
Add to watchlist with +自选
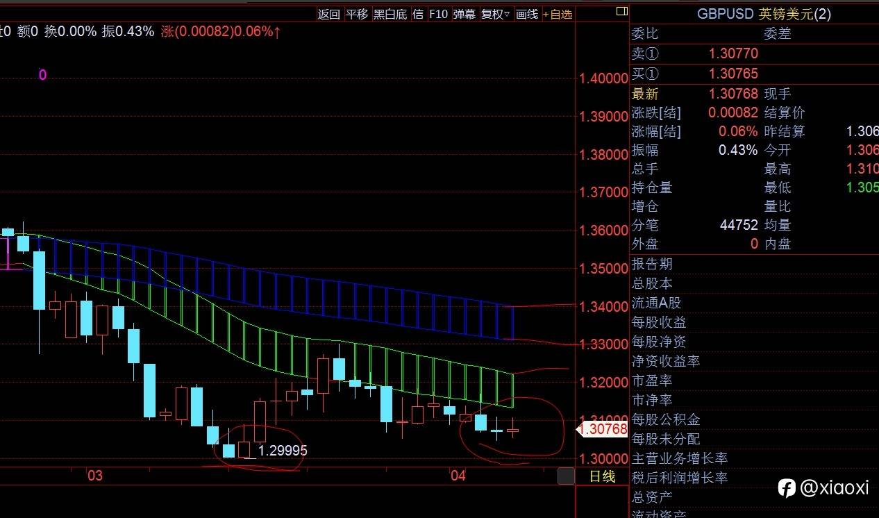pyautogui.click(x=558, y=14)
